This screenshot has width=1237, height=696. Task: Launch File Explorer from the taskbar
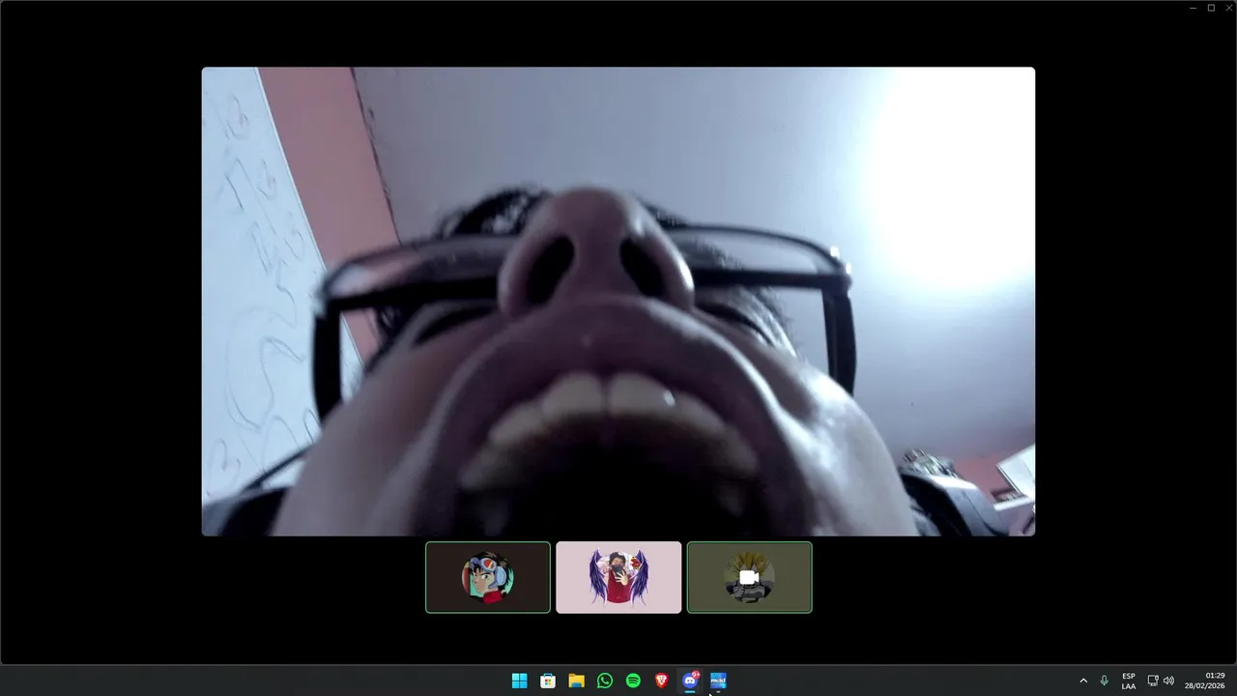[576, 681]
